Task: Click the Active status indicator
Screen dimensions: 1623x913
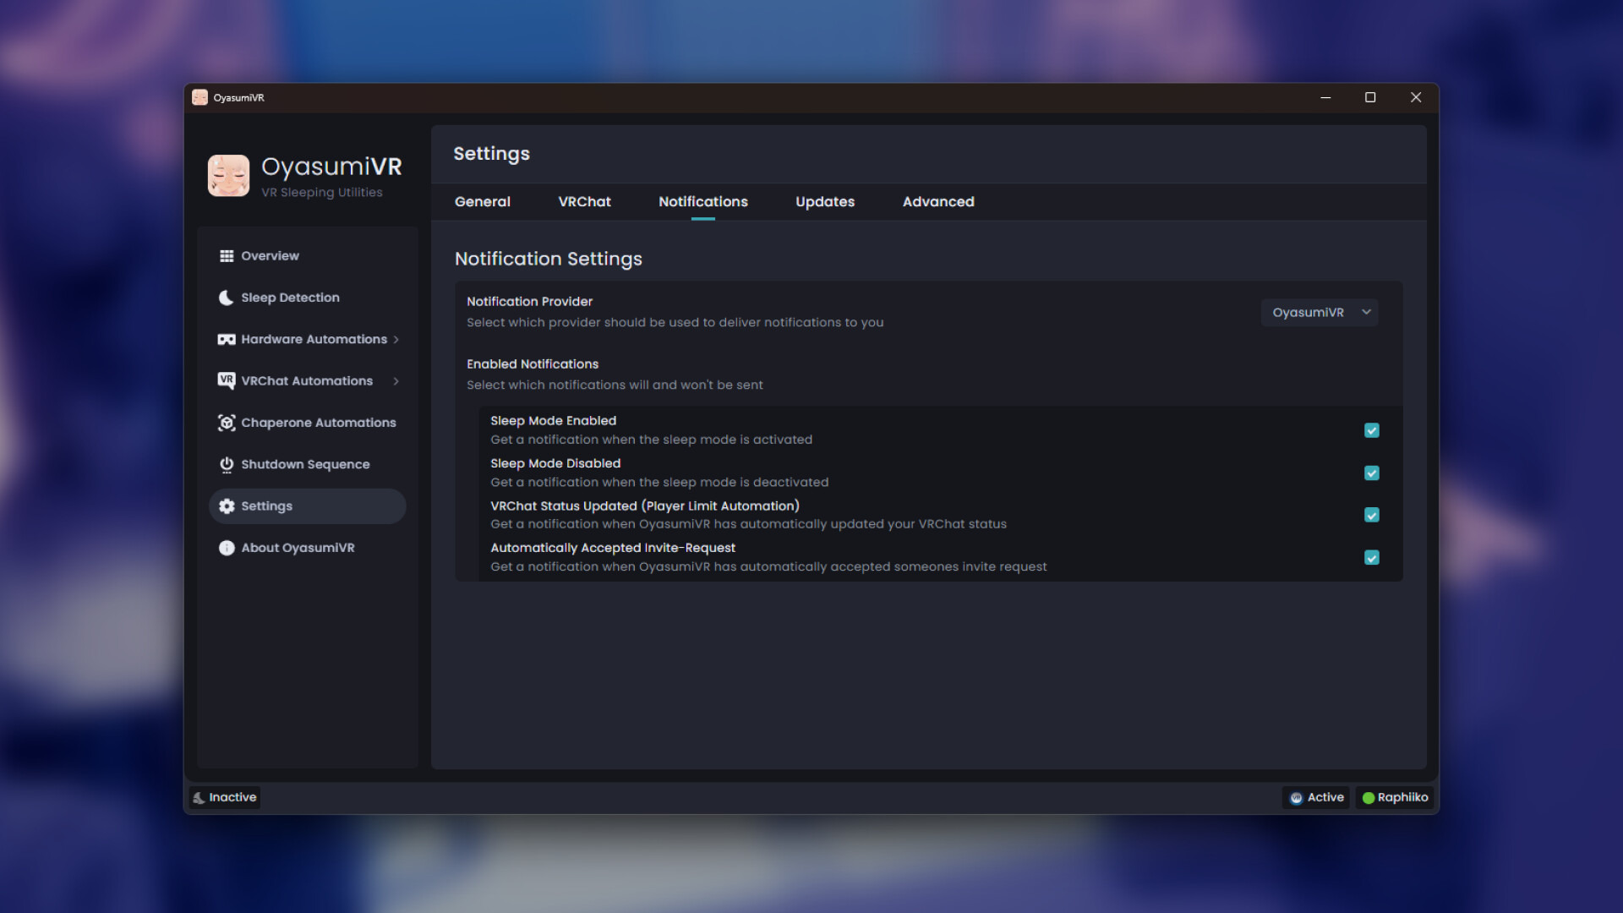Action: pos(1315,797)
